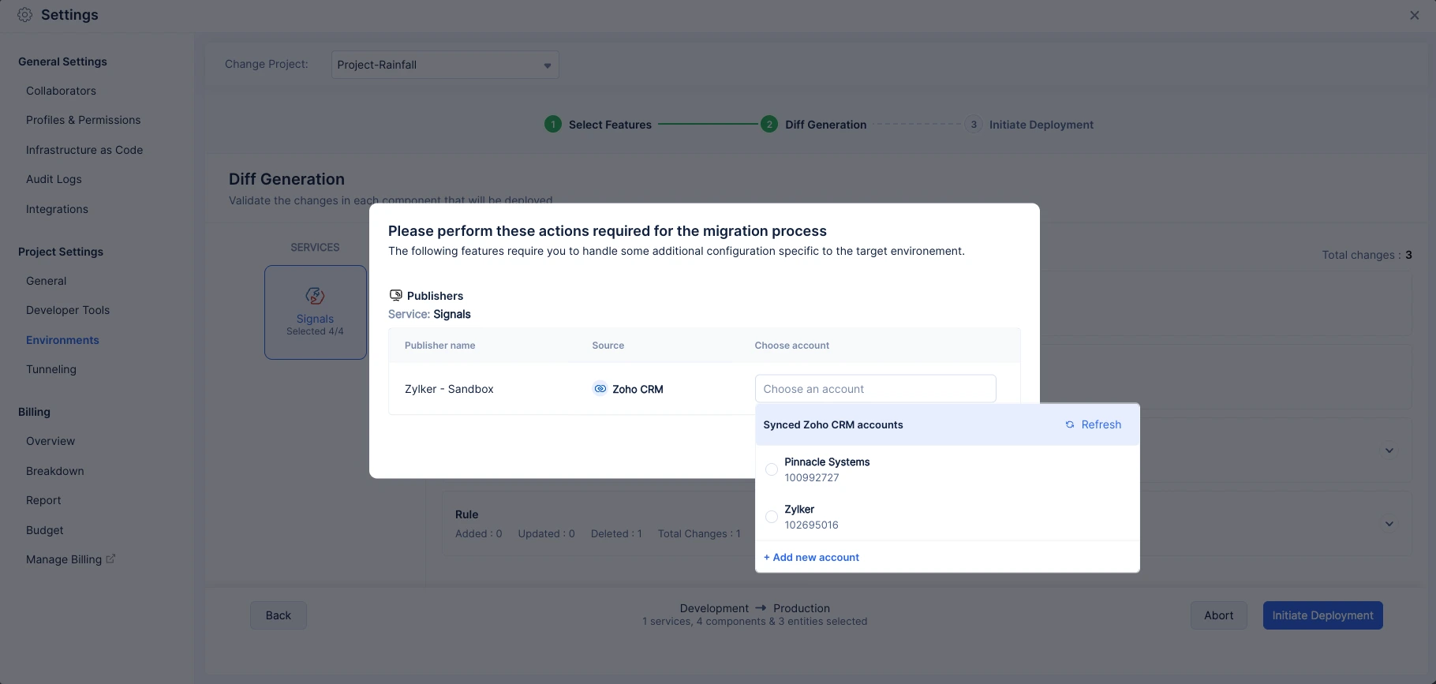1436x684 pixels.
Task: Expand the Rule section chevron
Action: 1389,524
